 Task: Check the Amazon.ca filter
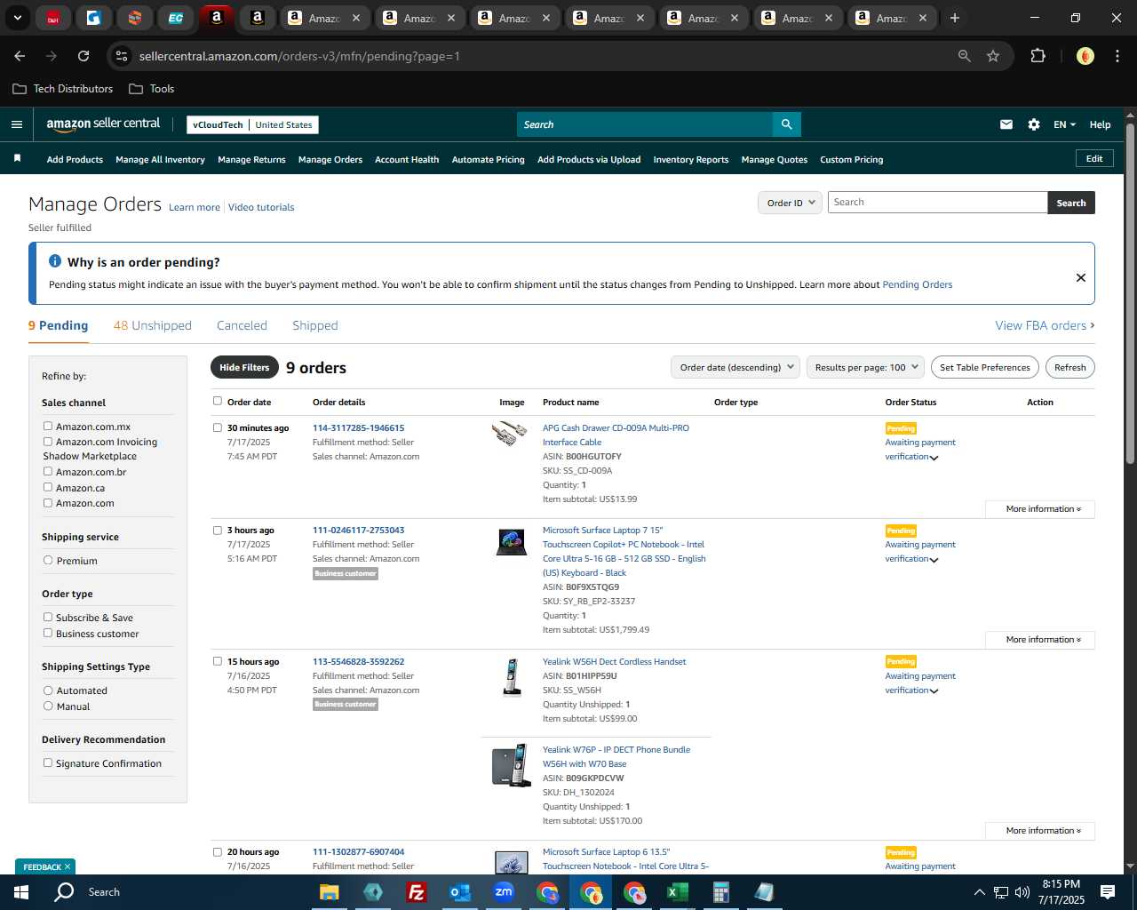tap(48, 488)
